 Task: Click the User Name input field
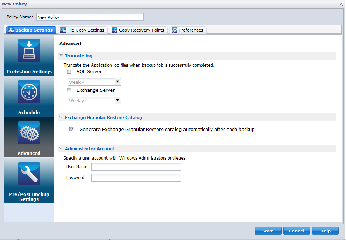click(136, 167)
